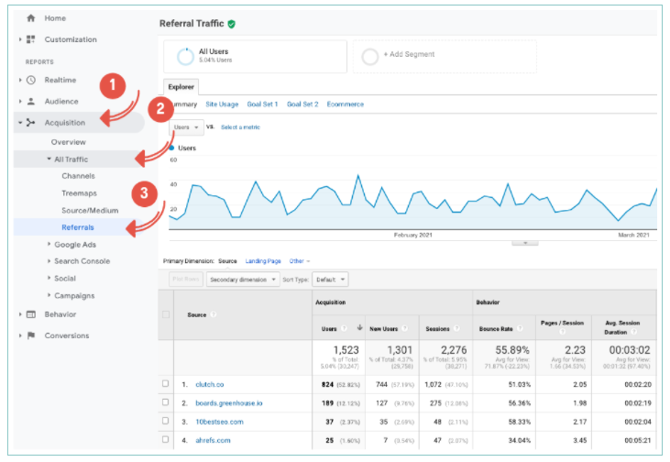670x462 pixels.
Task: Check the box for 10bestseo.com row
Action: pos(165,421)
